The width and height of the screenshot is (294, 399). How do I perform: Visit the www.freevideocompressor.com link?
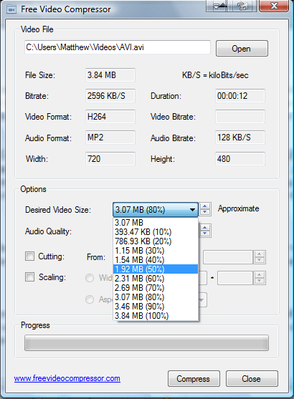[67, 378]
